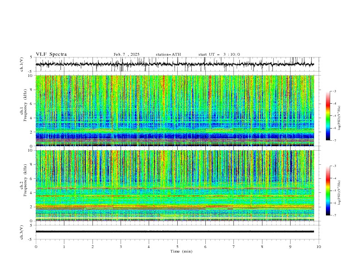Click the '4' minute tick on time axis

(149, 247)
